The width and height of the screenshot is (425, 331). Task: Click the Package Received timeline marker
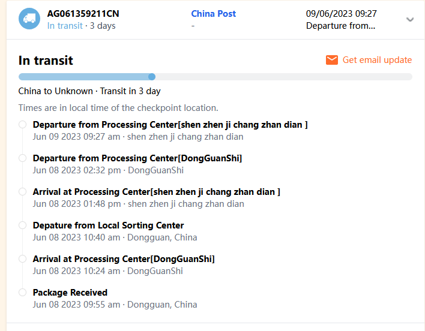(x=22, y=293)
